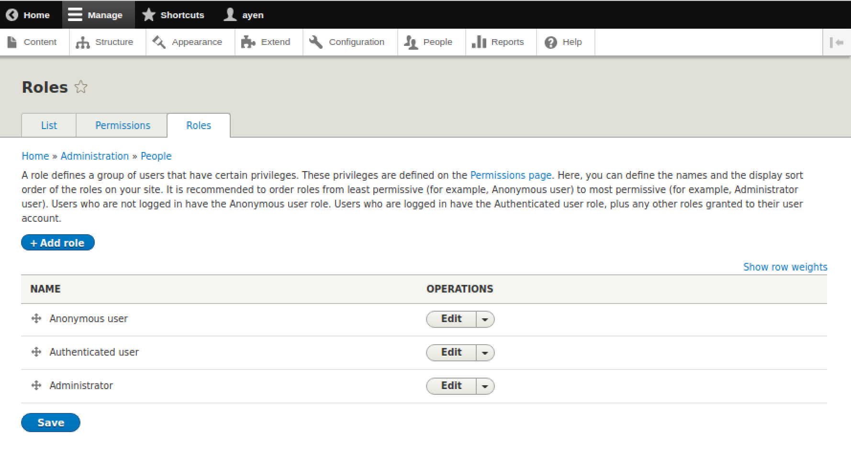
Task: Toggle the Manage menu tray
Action: point(96,15)
